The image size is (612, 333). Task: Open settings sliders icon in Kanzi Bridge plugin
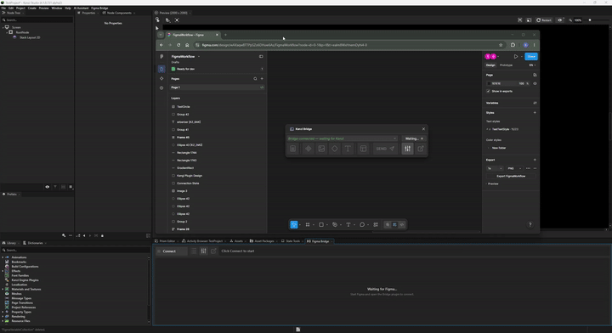tap(407, 149)
